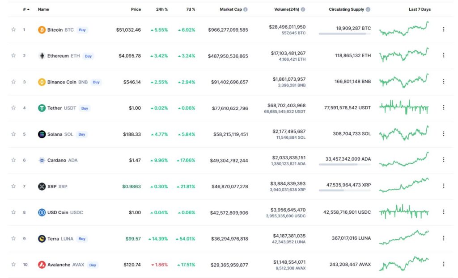Click the Buy button next to Ethereum
The width and height of the screenshot is (458, 278).
point(88,56)
